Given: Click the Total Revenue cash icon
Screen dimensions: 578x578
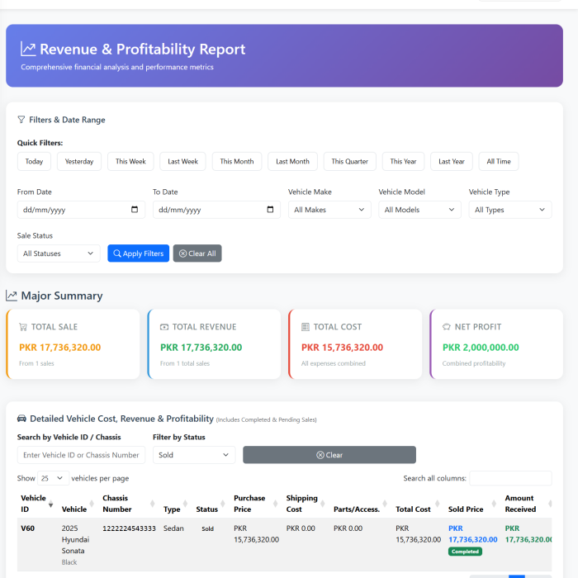Looking at the screenshot, I should pos(164,327).
